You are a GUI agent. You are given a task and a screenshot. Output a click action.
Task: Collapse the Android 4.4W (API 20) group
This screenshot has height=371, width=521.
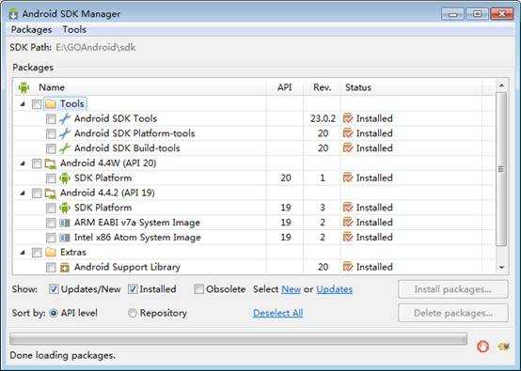[23, 163]
